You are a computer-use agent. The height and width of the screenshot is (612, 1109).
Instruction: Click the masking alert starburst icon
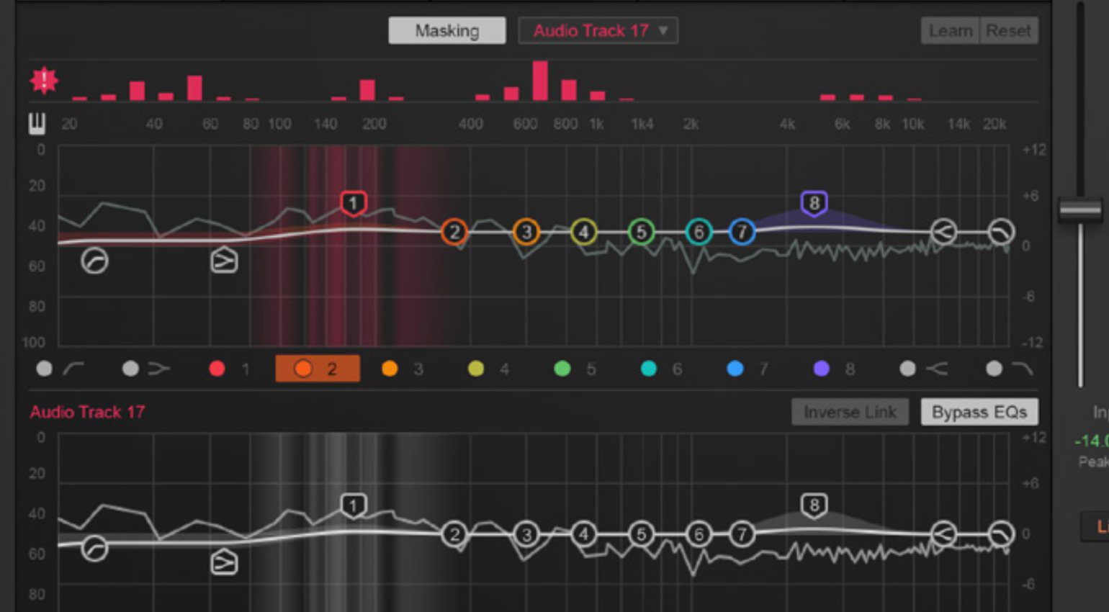click(44, 81)
